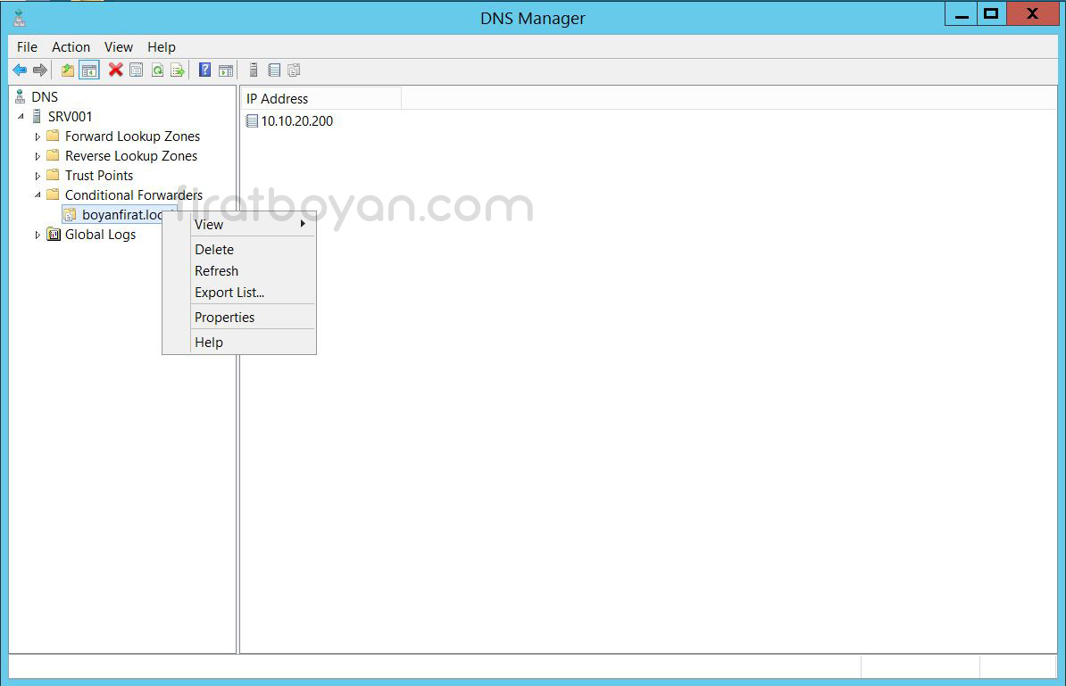The height and width of the screenshot is (686, 1066).
Task: Click the Reverse Lookup Zones folder icon
Action: point(53,155)
